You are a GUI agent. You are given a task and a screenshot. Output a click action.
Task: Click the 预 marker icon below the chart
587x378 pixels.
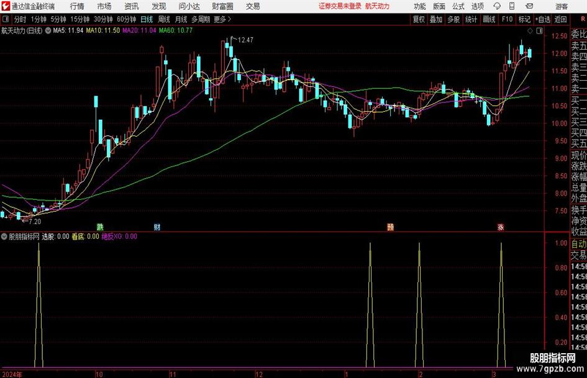point(391,227)
